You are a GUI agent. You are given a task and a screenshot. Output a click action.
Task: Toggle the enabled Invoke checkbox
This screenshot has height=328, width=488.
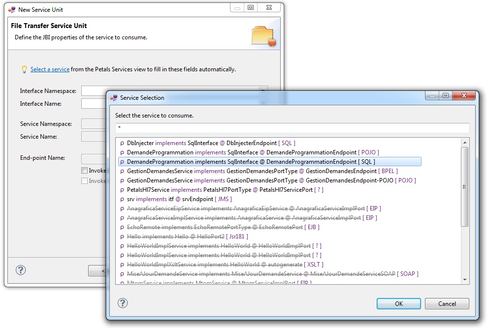point(85,171)
